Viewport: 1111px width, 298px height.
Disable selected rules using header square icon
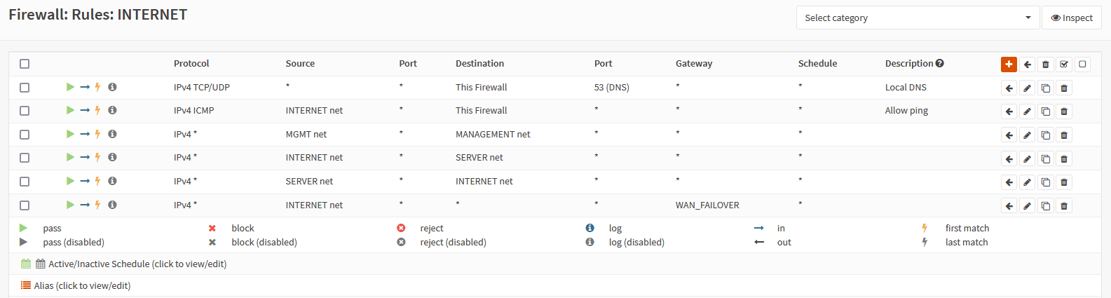click(1082, 65)
